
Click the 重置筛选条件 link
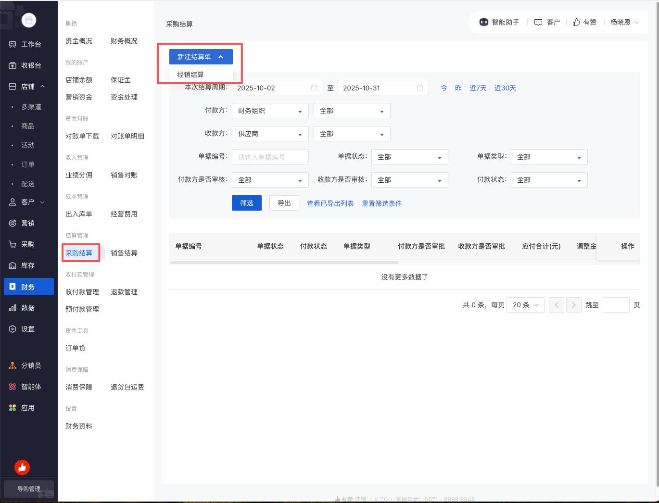pos(381,203)
